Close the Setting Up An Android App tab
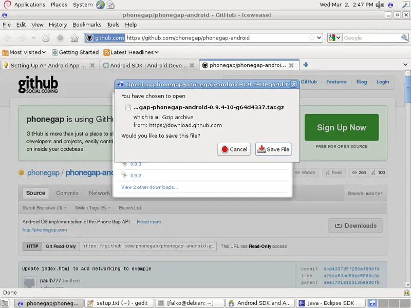 [x=92, y=66]
